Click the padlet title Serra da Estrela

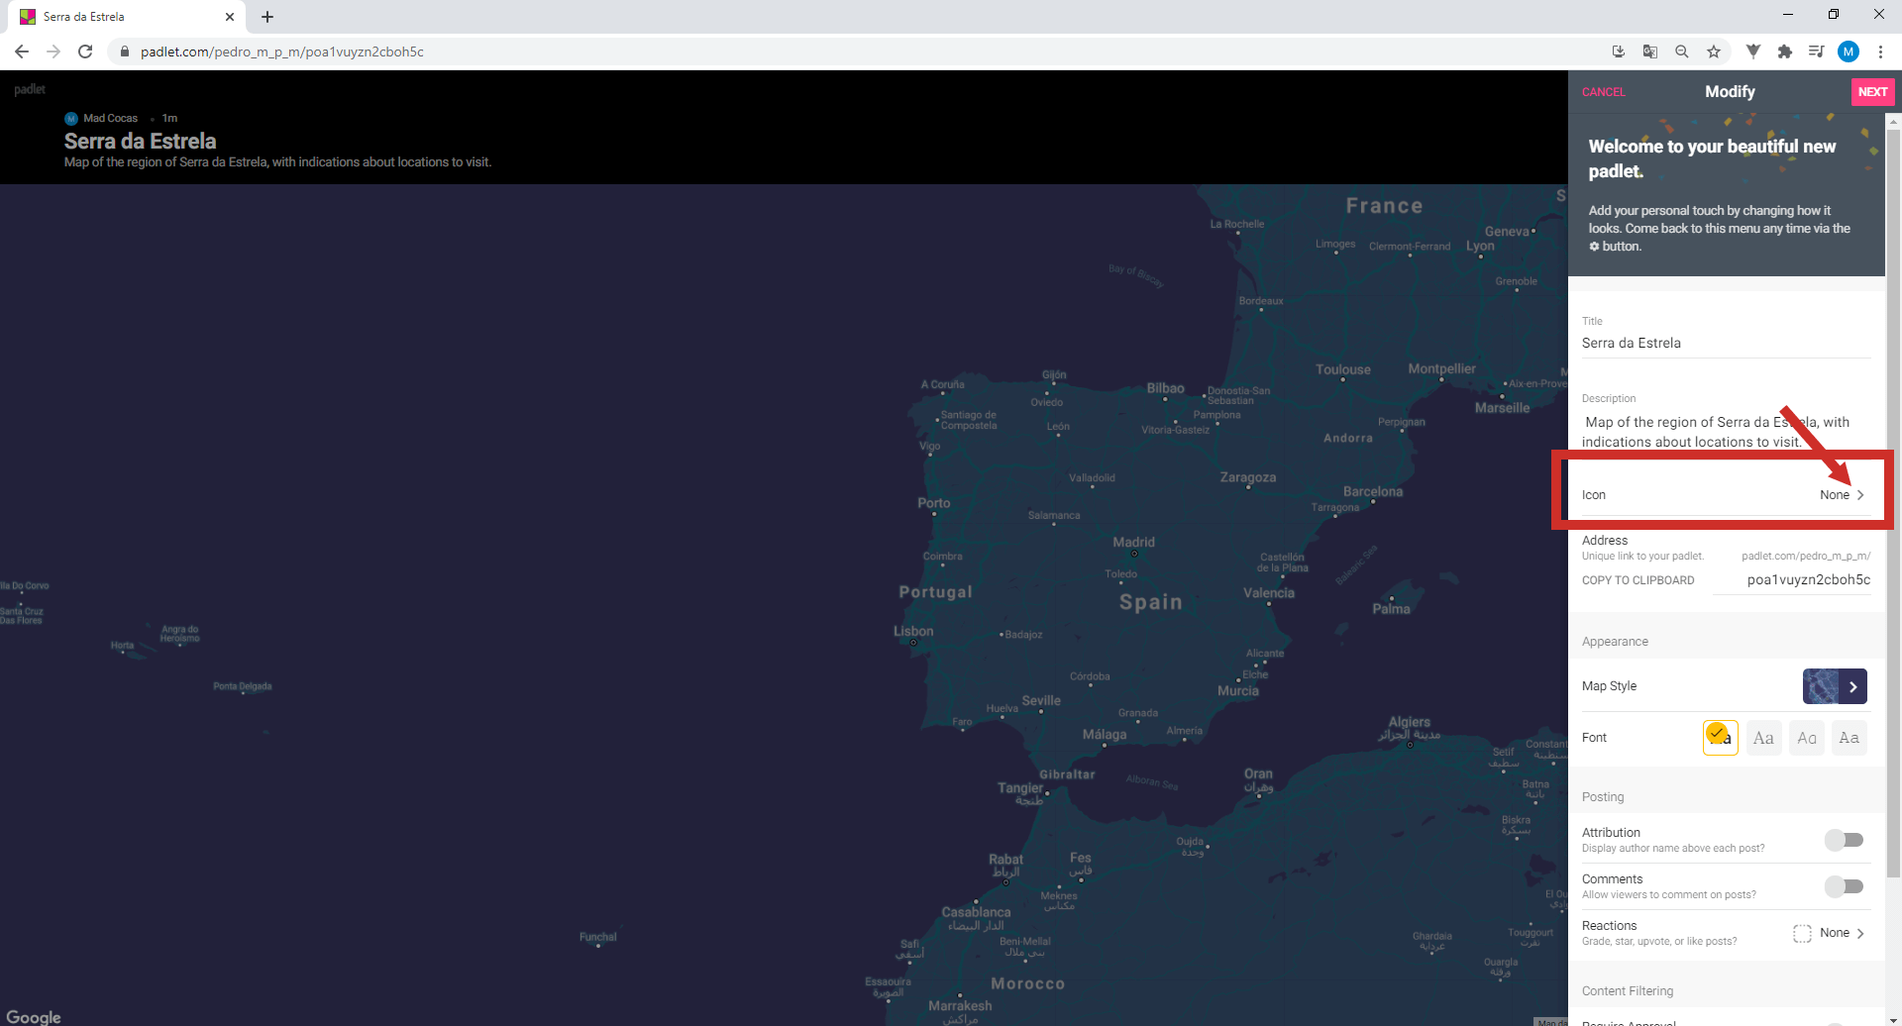(140, 141)
